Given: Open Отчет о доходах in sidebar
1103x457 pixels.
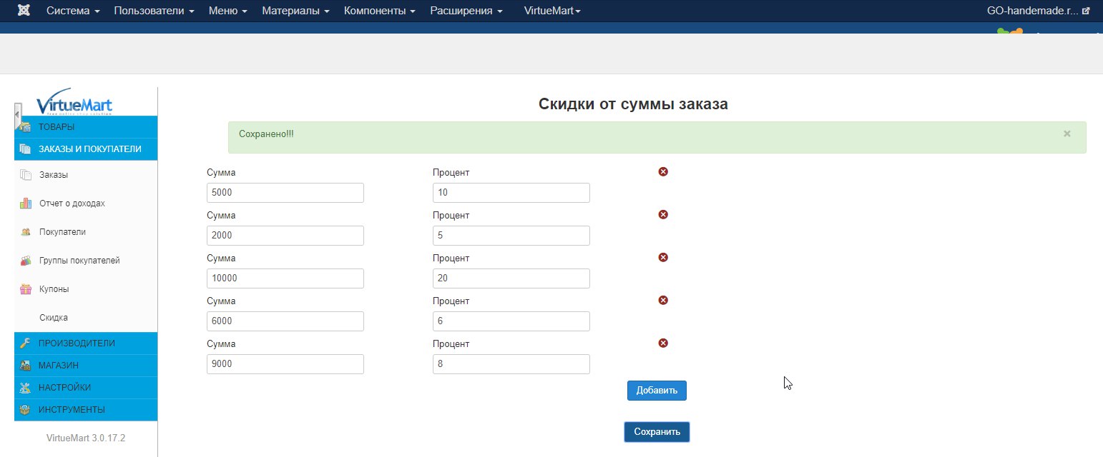Looking at the screenshot, I should pos(72,204).
